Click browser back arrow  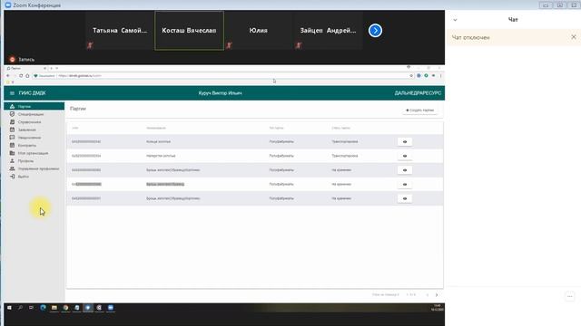point(8,76)
